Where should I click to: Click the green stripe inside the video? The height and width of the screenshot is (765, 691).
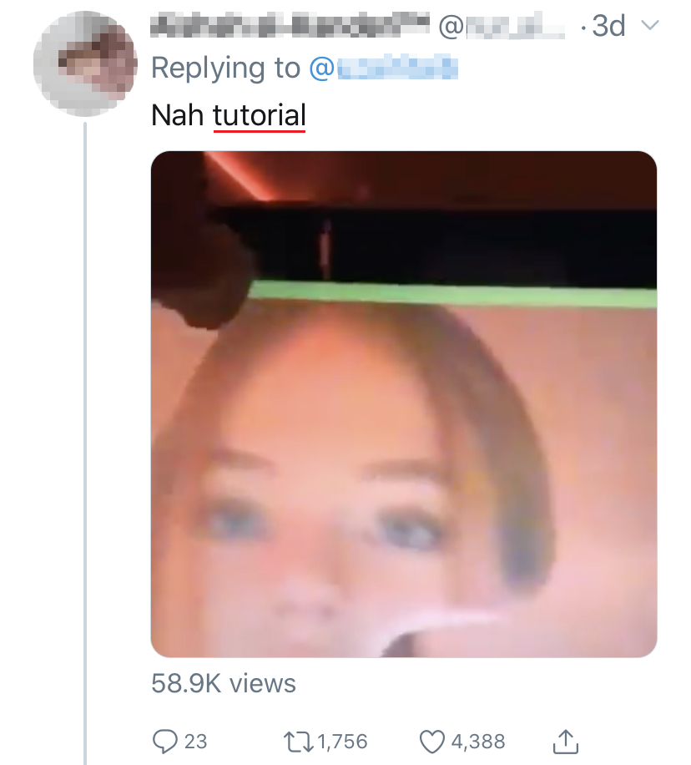(x=451, y=292)
